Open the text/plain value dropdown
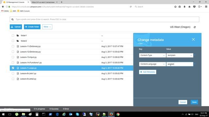This screenshot has height=117, width=209. click(180, 55)
